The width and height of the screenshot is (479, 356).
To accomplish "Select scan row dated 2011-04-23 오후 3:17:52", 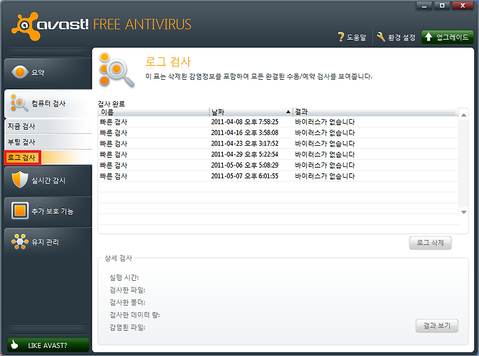I will tap(278, 143).
